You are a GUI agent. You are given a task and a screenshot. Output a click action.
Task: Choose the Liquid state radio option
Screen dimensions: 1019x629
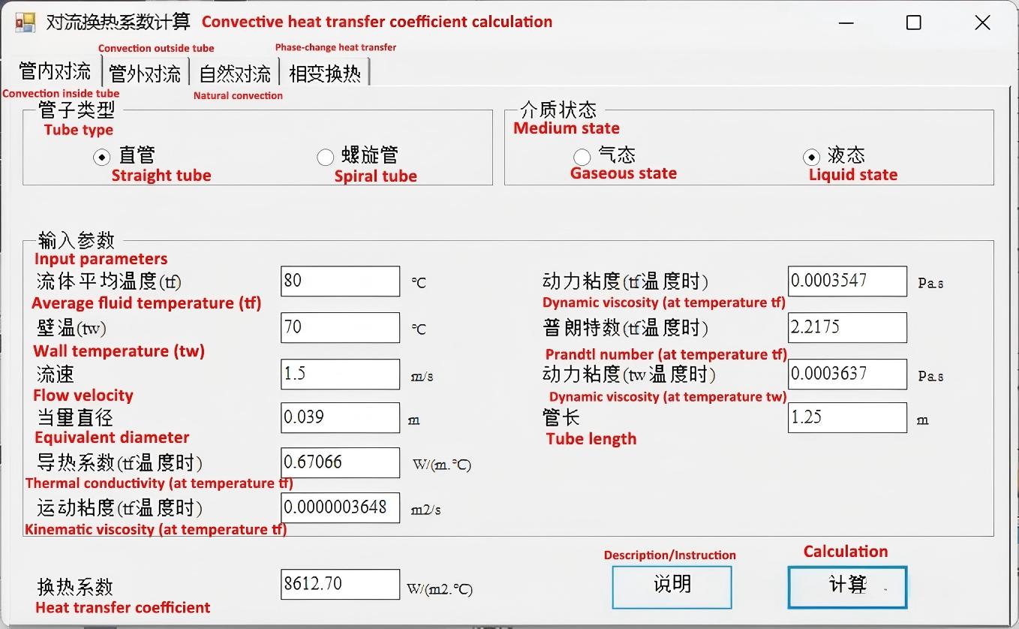click(811, 157)
